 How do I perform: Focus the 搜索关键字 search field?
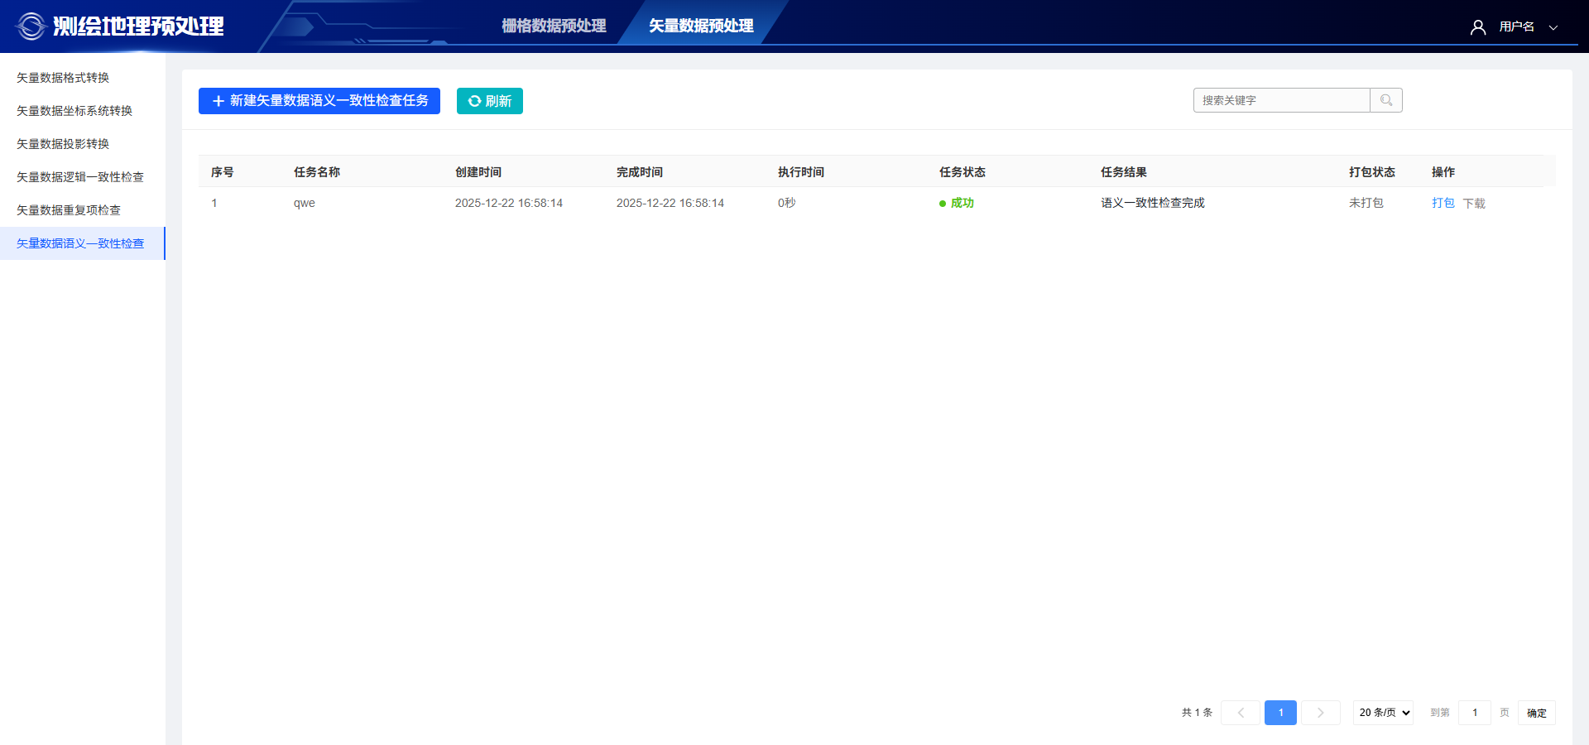(x=1281, y=100)
